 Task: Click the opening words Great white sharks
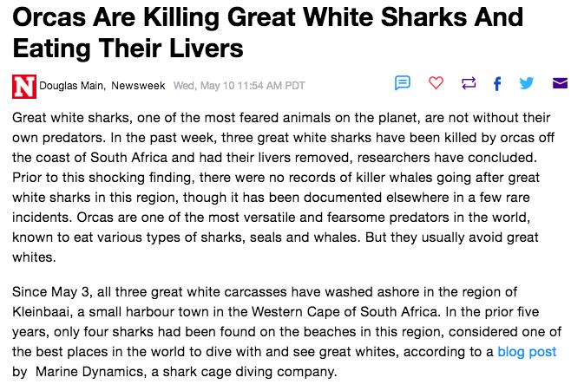pyautogui.click(x=70, y=118)
